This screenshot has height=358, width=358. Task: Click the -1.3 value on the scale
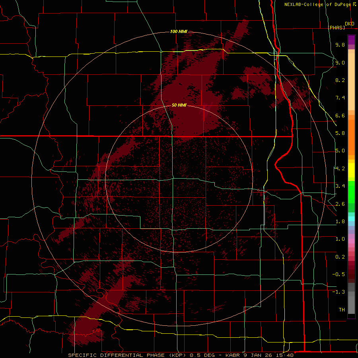[x=339, y=292]
